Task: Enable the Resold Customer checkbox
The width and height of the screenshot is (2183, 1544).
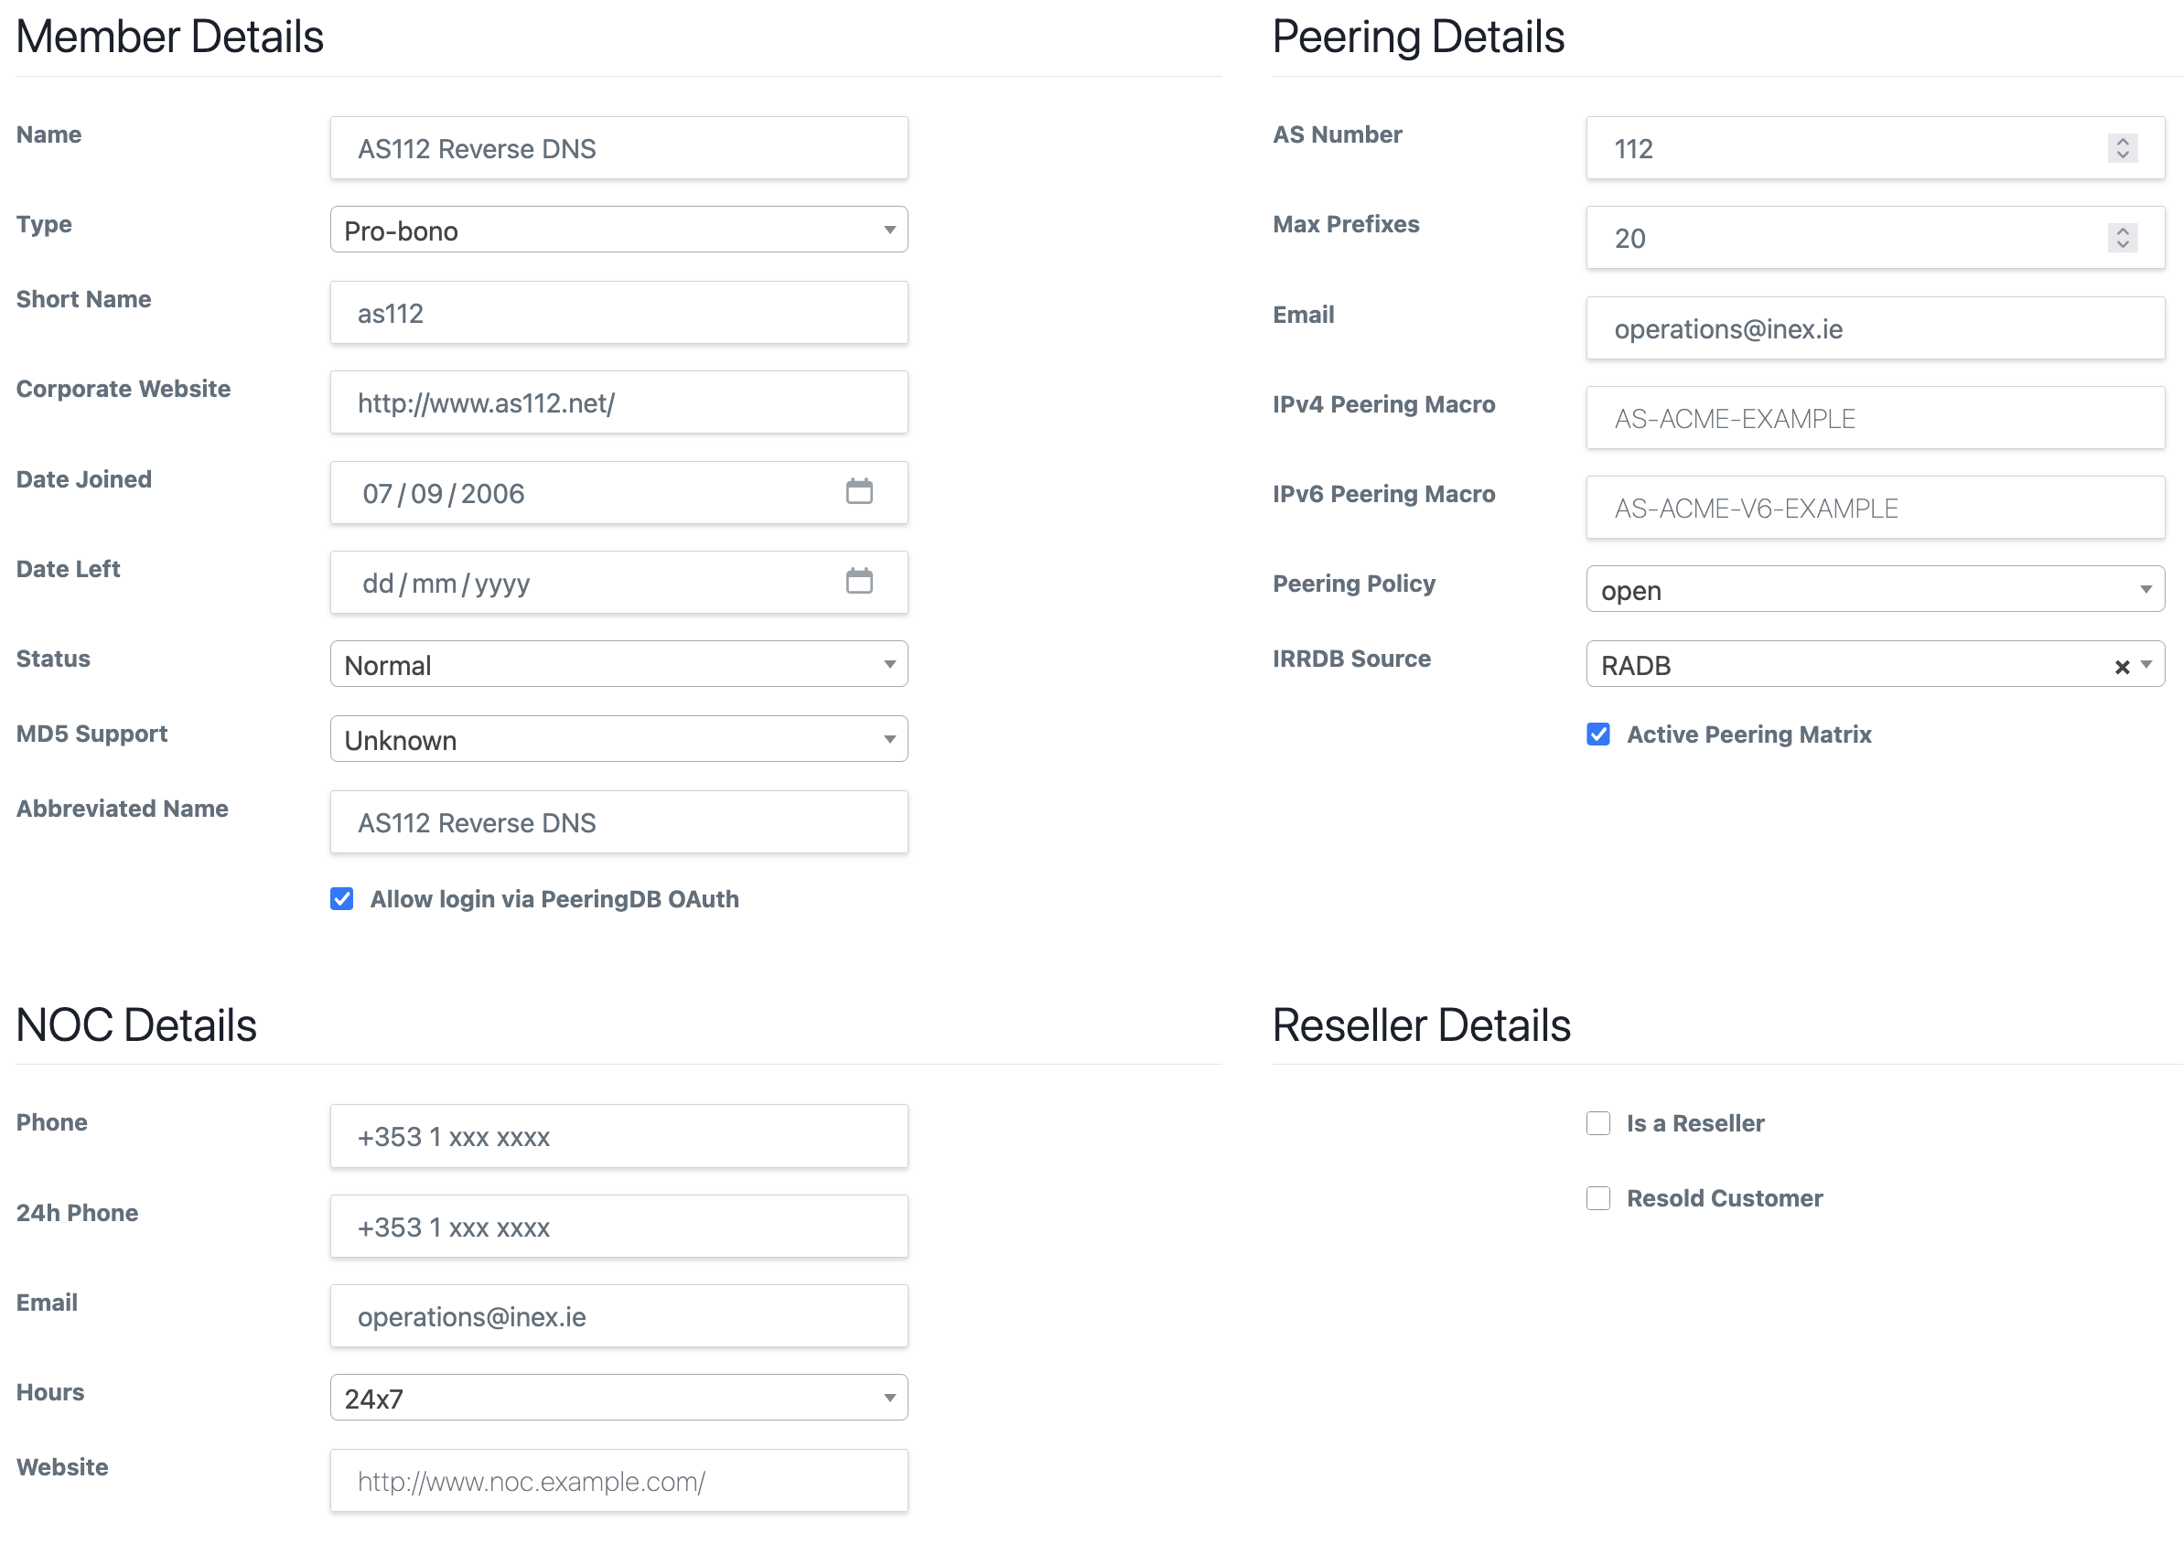Action: (1598, 1198)
